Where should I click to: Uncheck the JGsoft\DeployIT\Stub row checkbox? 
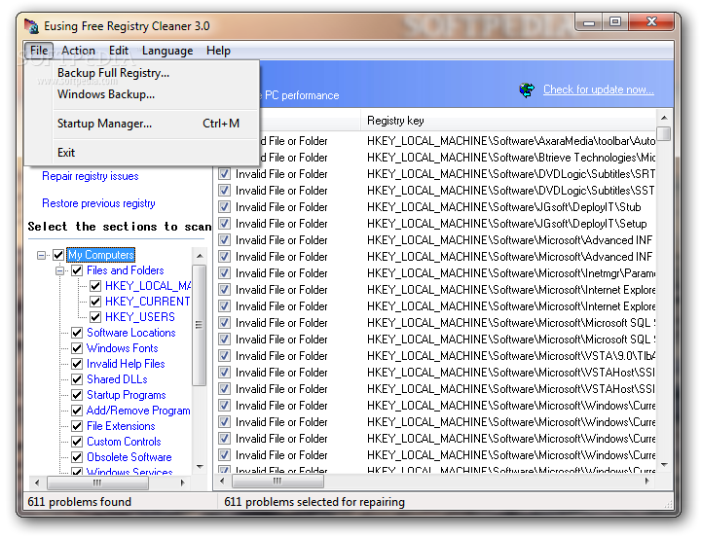click(225, 207)
